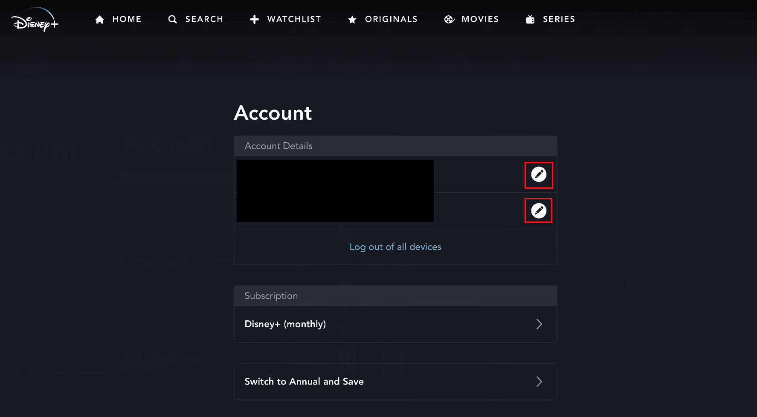Viewport: 757px width, 417px height.
Task: Click the Account page heading
Action: tap(273, 113)
